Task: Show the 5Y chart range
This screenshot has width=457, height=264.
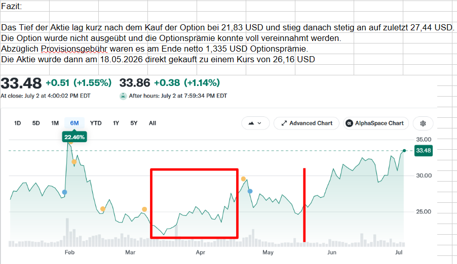Action: tap(134, 123)
